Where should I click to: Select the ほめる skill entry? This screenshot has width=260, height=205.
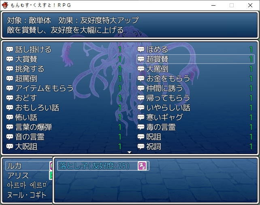pos(196,49)
